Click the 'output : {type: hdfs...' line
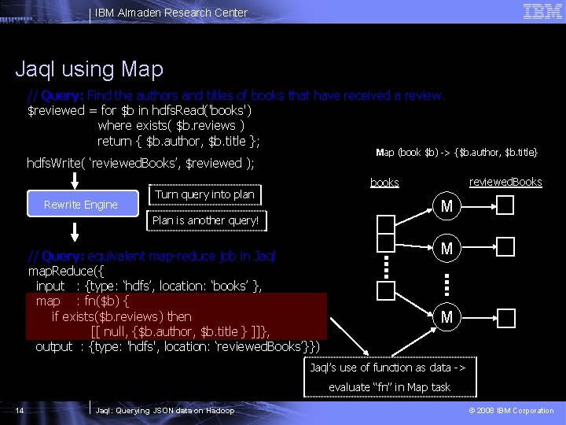Viewport: 566px width, 425px height. coord(178,347)
